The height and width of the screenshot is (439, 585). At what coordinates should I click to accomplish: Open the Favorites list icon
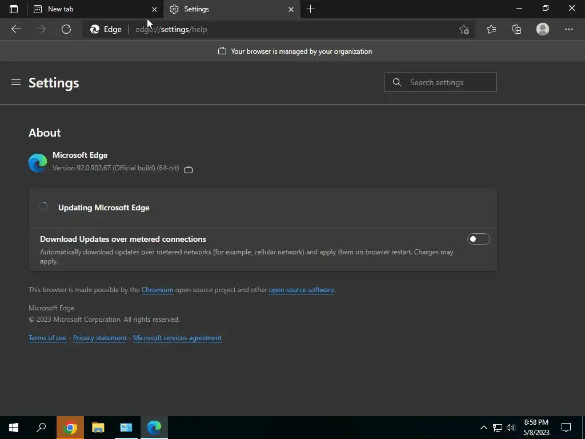[491, 29]
